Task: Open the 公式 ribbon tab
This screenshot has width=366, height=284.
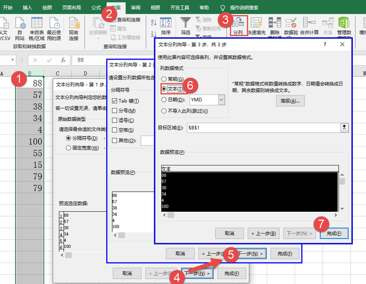Action: pos(96,8)
